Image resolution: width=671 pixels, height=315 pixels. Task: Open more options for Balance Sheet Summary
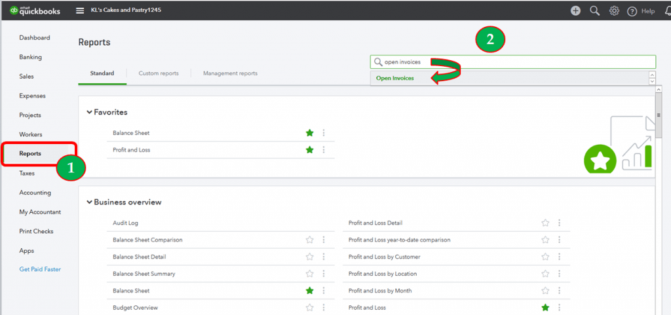[324, 274]
